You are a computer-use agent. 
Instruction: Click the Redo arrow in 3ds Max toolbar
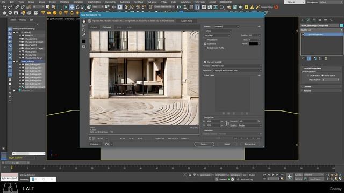point(10,7)
